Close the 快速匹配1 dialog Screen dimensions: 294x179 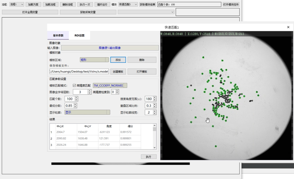(288, 27)
